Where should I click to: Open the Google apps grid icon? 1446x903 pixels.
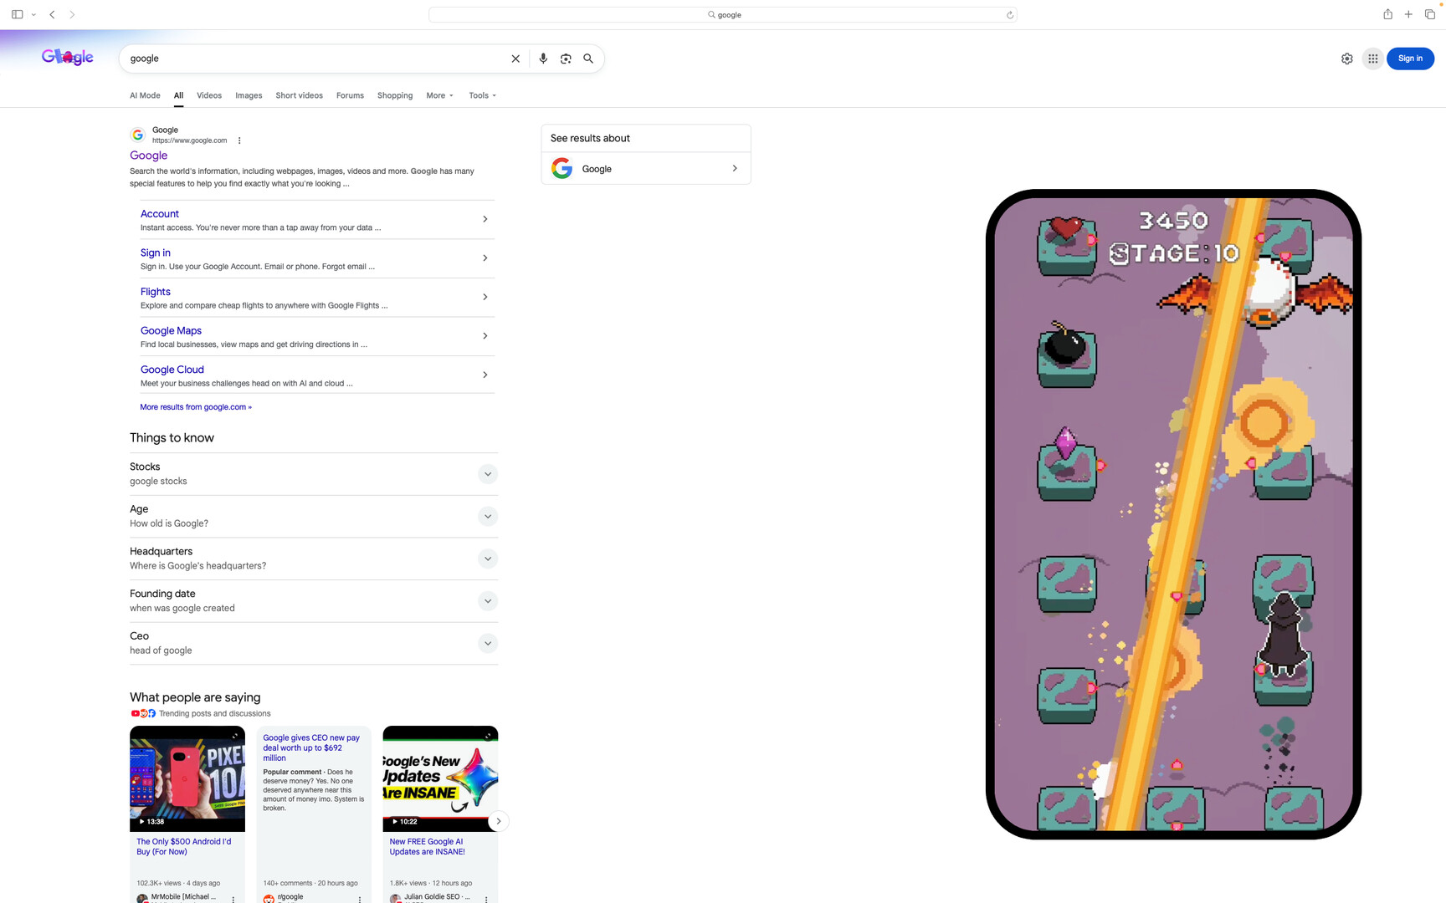[x=1372, y=59]
